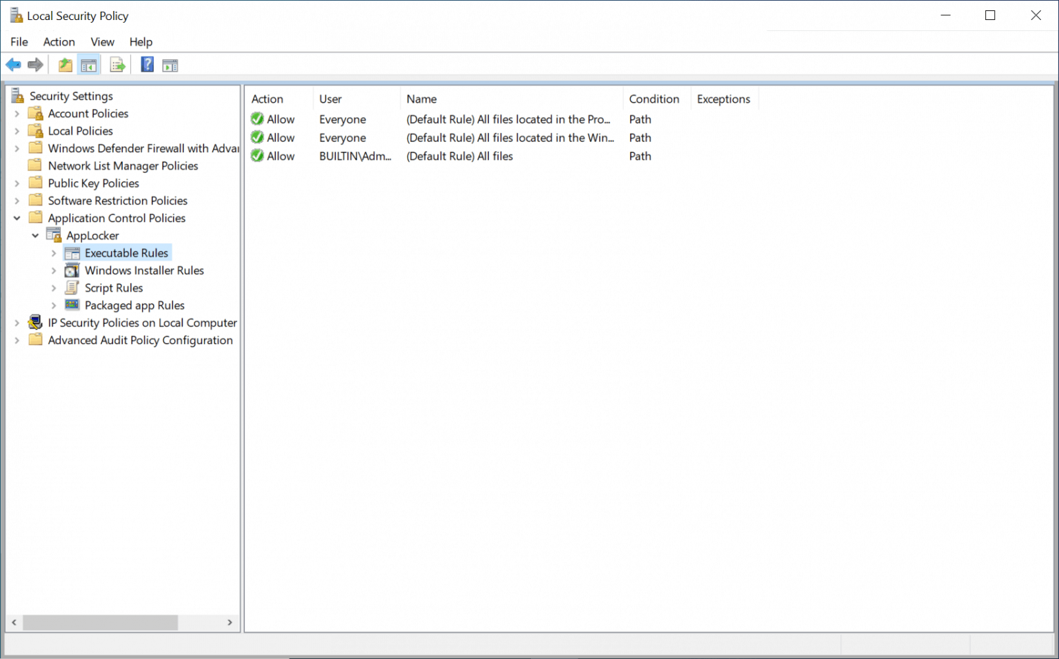Screen dimensions: 1059x659
Task: Select Packaged app Rules label
Action: (x=134, y=305)
